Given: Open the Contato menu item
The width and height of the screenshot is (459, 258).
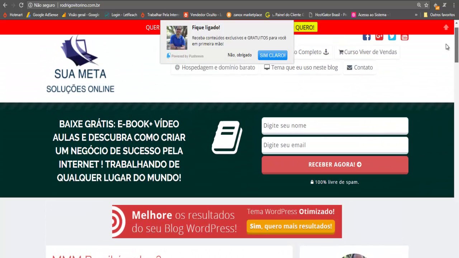Looking at the screenshot, I should point(360,67).
